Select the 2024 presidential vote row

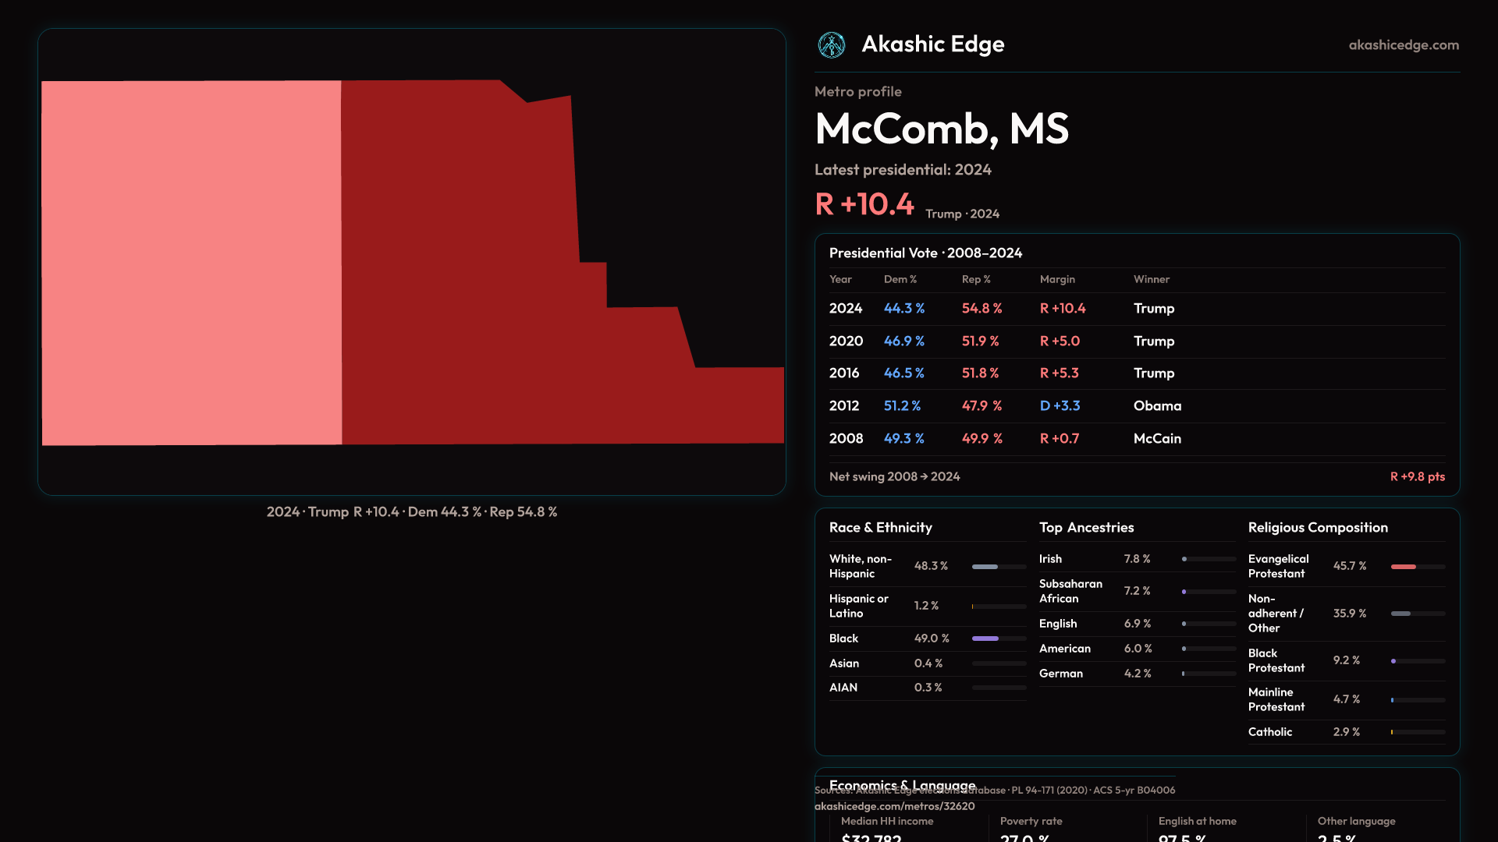click(x=1136, y=309)
